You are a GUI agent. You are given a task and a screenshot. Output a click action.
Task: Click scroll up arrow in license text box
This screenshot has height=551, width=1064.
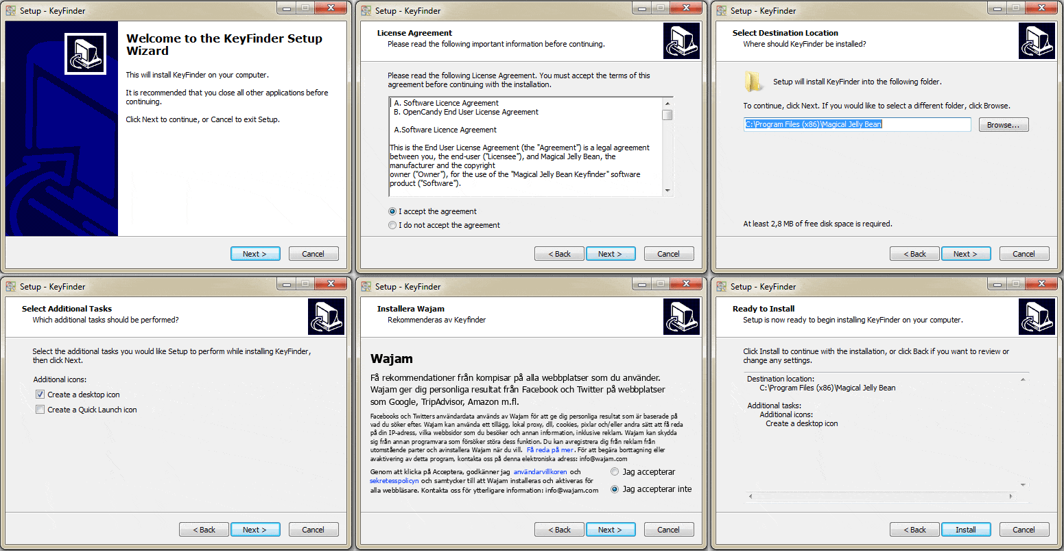667,103
